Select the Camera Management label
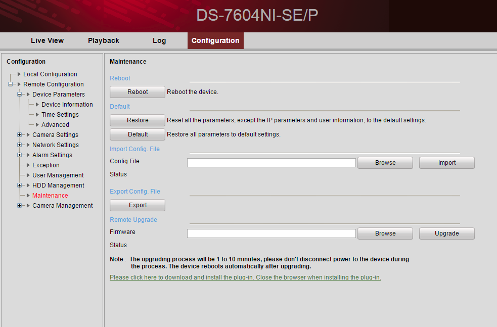This screenshot has height=327, width=497. [x=63, y=206]
